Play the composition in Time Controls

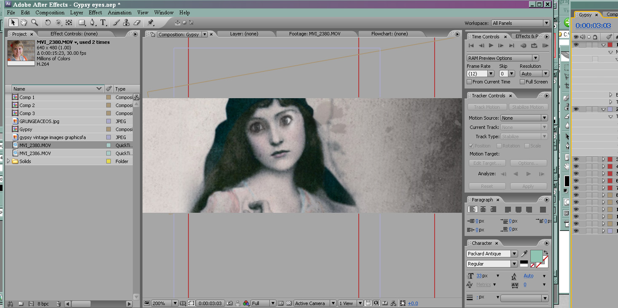pos(491,46)
